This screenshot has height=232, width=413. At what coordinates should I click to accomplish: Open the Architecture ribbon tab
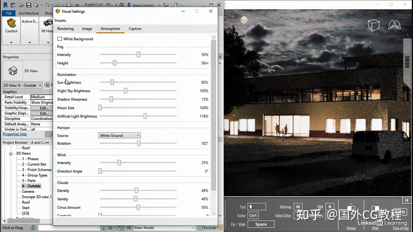pos(29,13)
